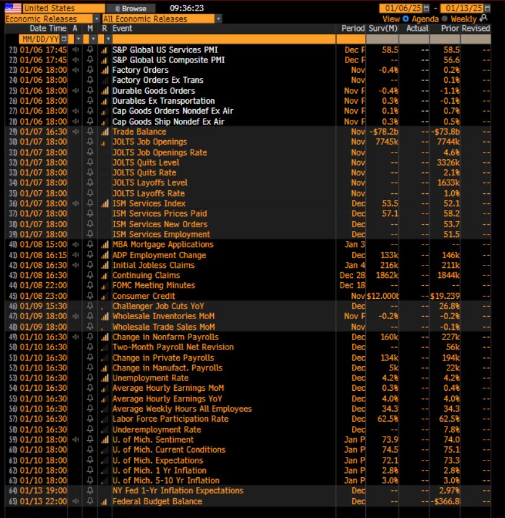
Task: Toggle alert bell for Underemployment Rate
Action: (x=90, y=430)
